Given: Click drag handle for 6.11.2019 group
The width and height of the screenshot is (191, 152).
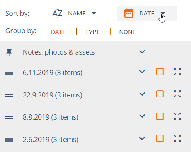Looking at the screenshot, I should [x=9, y=73].
